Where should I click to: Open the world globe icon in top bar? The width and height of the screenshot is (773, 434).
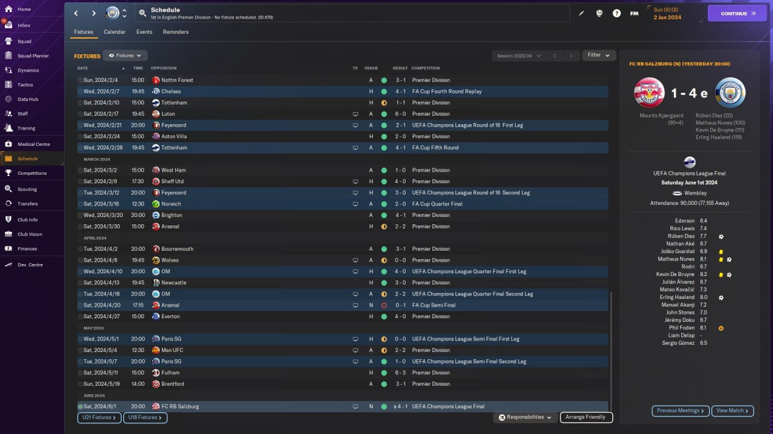599,13
